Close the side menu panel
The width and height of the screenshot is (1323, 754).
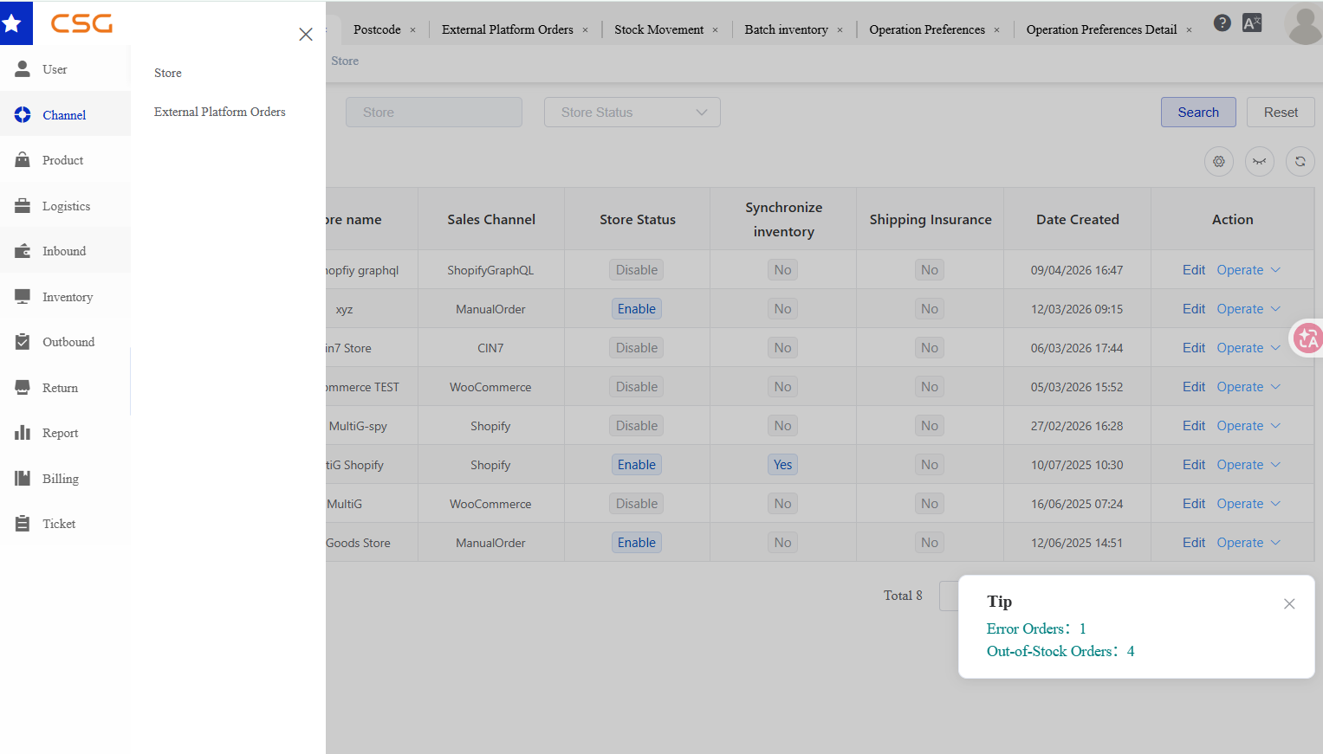click(306, 35)
